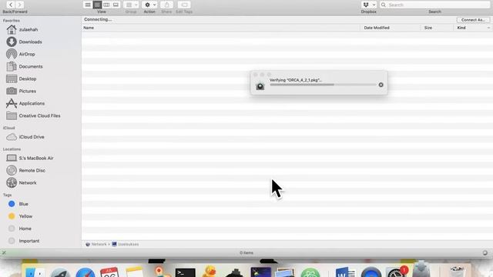
Task: Click the installer icon in verifying dialog
Action: click(x=260, y=85)
